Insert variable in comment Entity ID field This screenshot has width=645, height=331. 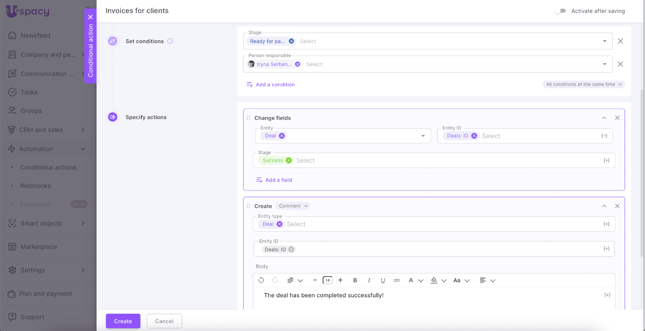(606, 249)
